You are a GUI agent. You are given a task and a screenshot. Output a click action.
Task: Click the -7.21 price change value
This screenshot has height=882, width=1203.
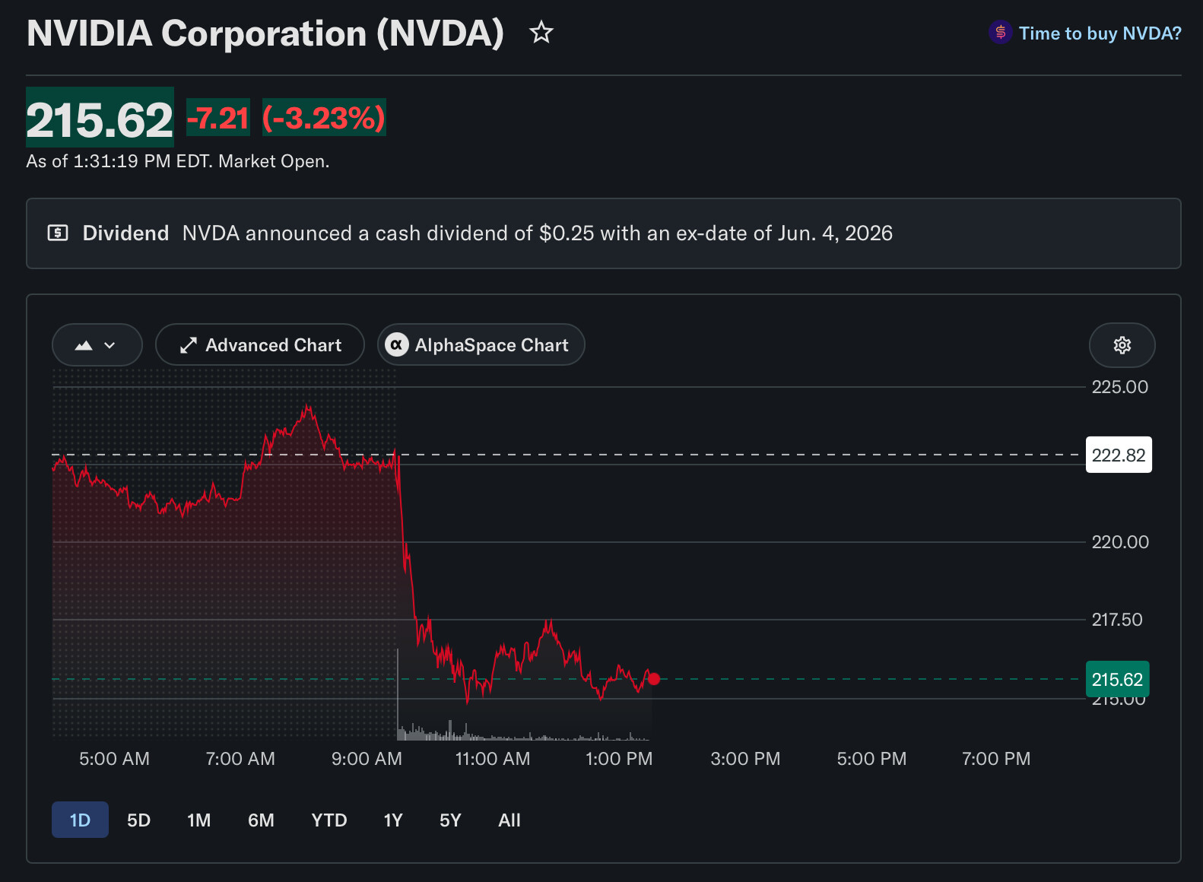pyautogui.click(x=218, y=118)
